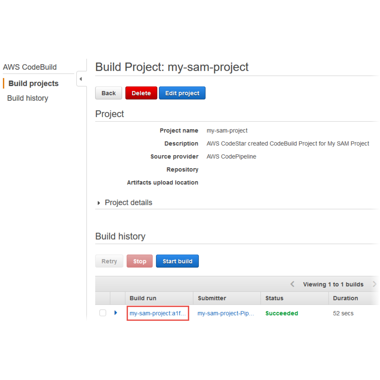
Task: Click the next page chevron in build history
Action: (375, 284)
